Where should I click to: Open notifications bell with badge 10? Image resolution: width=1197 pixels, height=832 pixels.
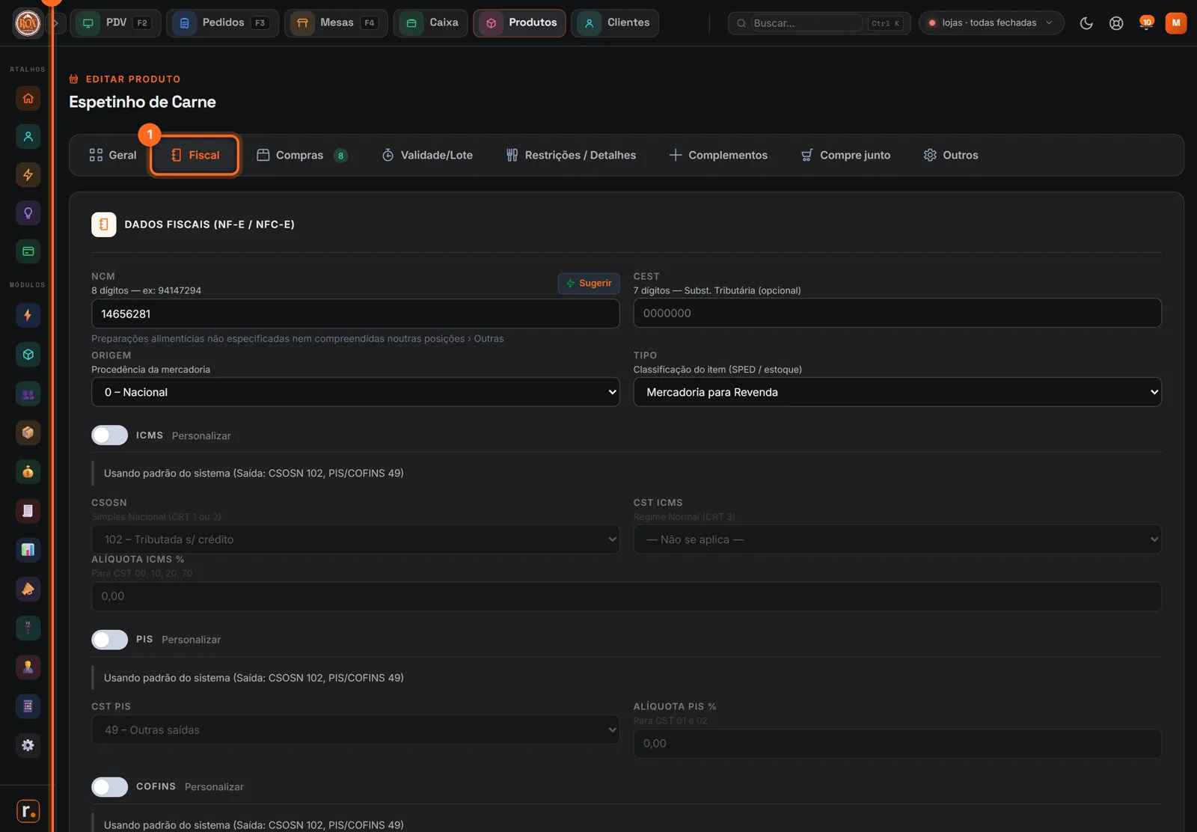tap(1146, 23)
